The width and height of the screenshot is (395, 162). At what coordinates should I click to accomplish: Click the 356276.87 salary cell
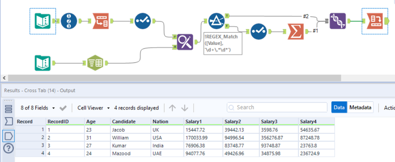pos(279,138)
